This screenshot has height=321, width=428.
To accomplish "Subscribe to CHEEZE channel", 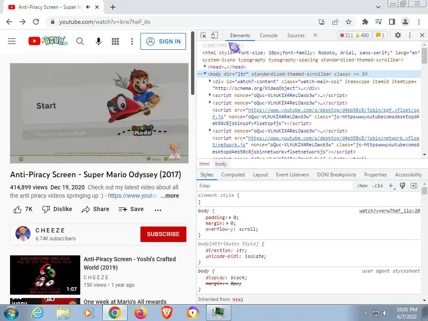I will [x=163, y=234].
